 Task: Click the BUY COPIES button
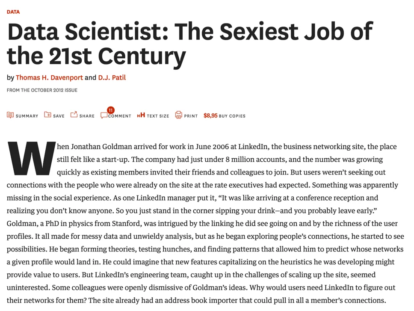[232, 116]
